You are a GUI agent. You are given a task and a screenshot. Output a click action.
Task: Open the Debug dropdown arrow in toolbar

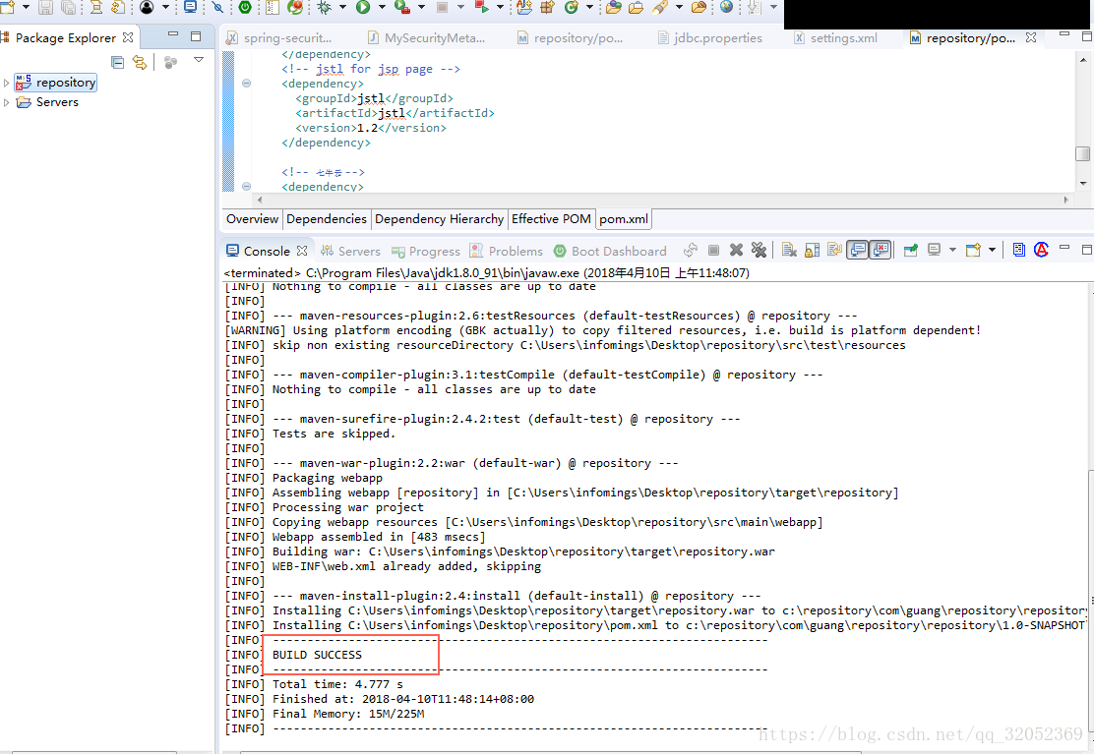coord(342,7)
